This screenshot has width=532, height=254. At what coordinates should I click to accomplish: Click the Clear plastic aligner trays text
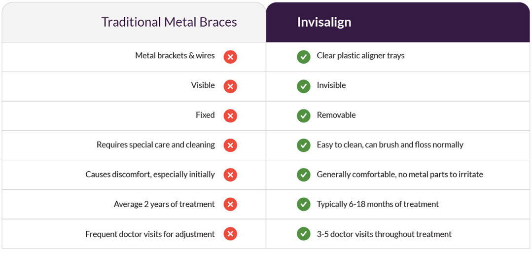(360, 56)
